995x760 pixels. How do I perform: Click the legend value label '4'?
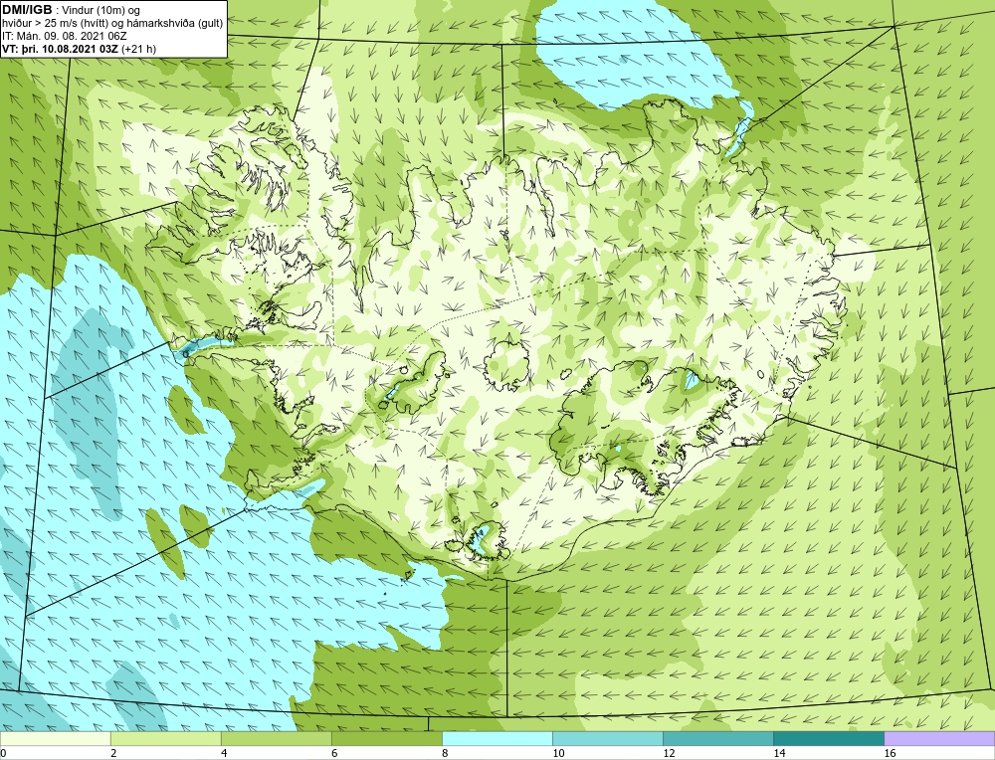(x=223, y=753)
